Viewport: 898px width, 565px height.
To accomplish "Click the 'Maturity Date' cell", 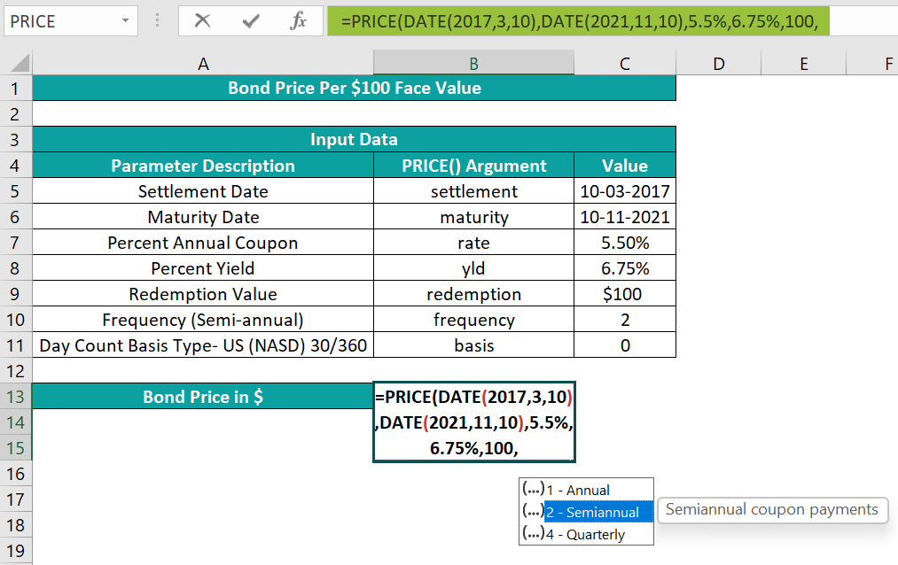I will point(203,217).
